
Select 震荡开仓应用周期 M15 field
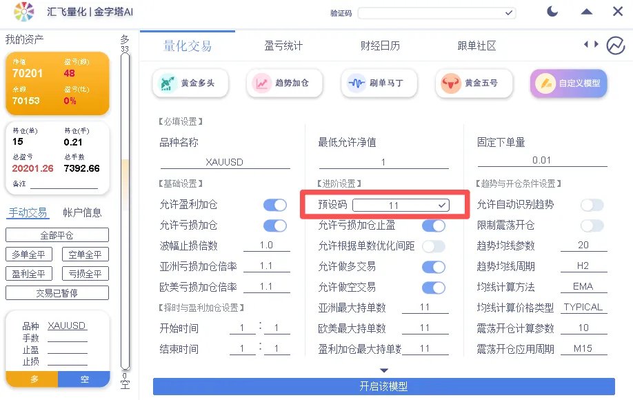[583, 349]
